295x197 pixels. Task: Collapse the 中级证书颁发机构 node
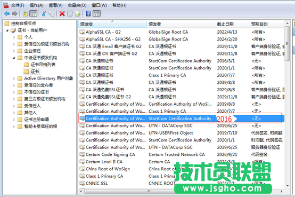(14, 58)
